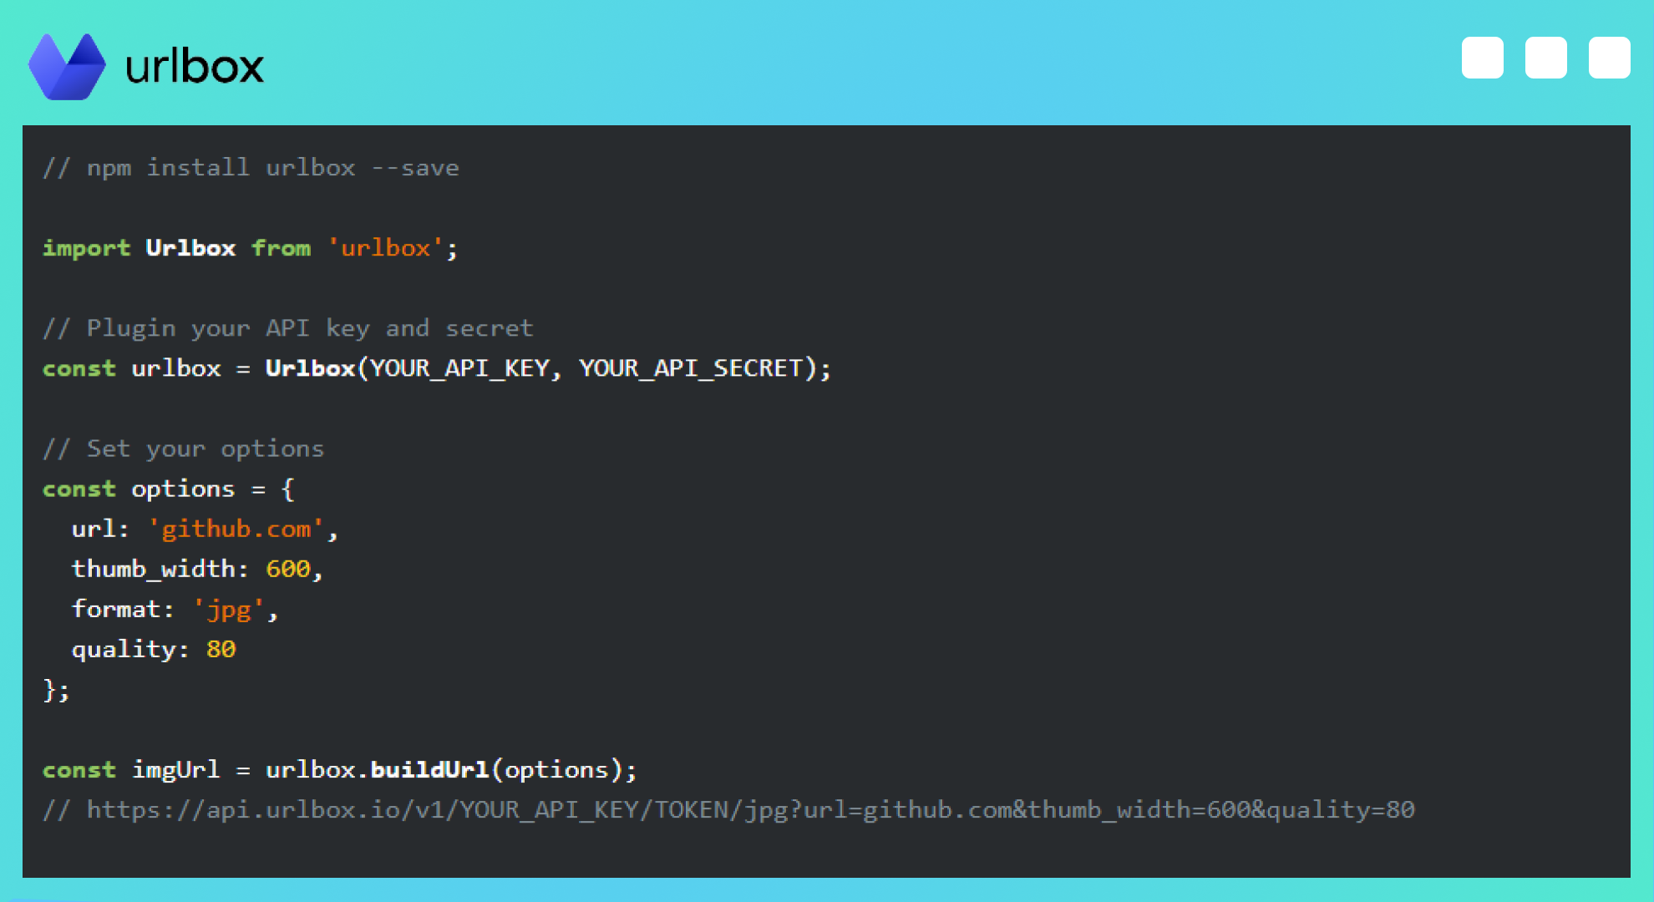This screenshot has width=1654, height=902.
Task: Click the "Set your options" comment
Action: coord(184,449)
